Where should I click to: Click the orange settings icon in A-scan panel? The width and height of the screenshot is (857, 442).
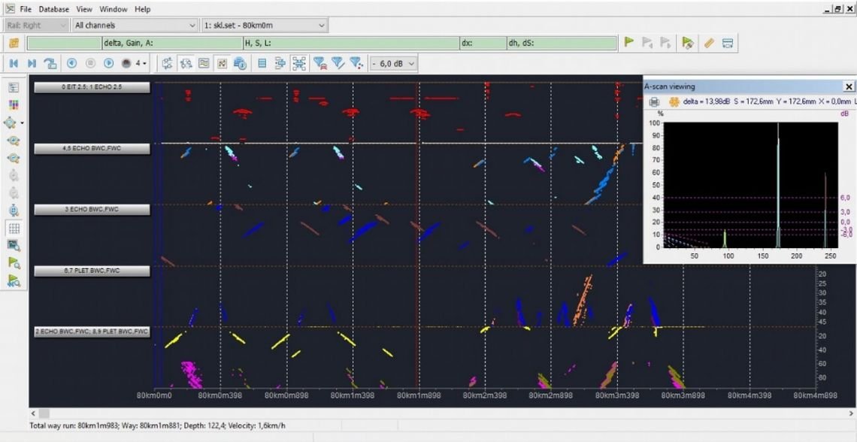(674, 101)
